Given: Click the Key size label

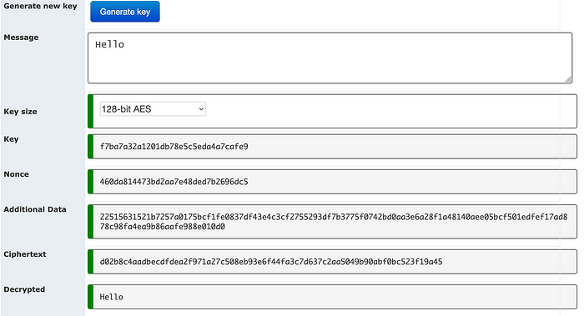Looking at the screenshot, I should coord(20,111).
